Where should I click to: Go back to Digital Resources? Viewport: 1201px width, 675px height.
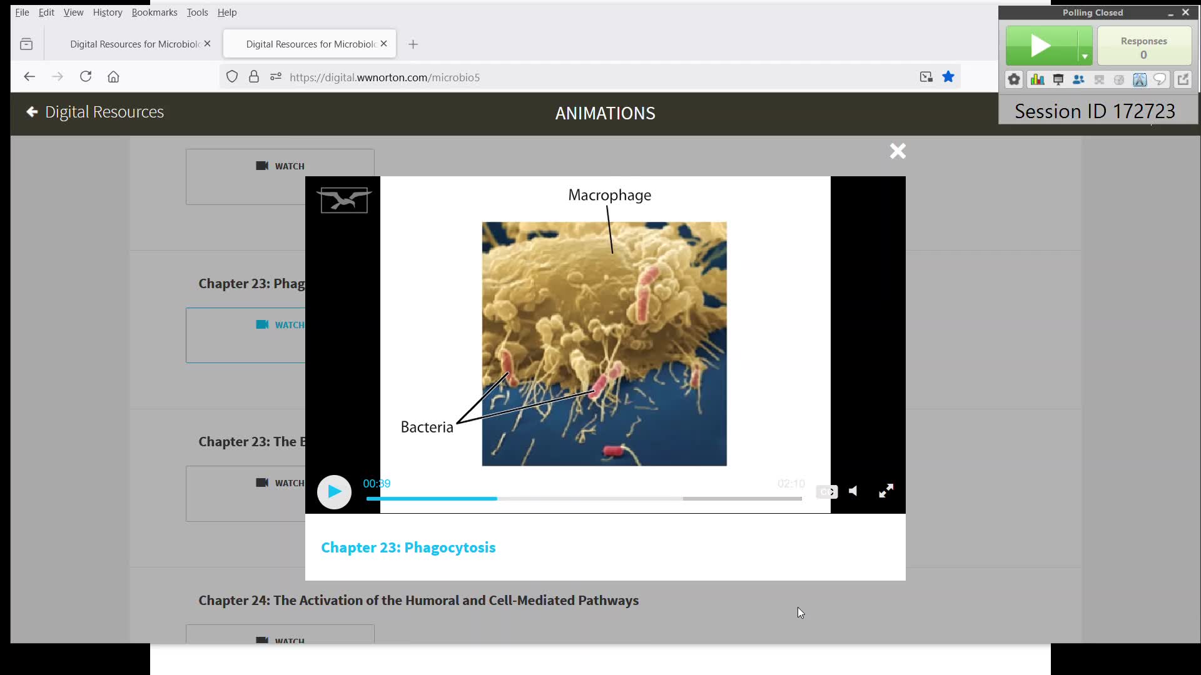(x=95, y=112)
